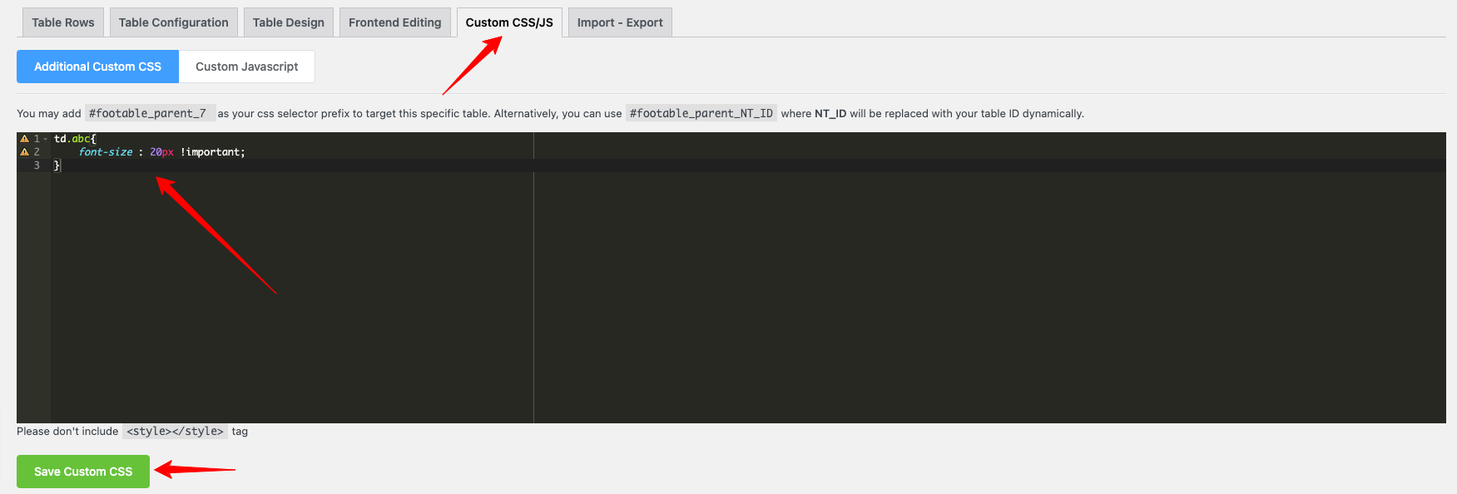1457x494 pixels.
Task: Open the Table Rows tab
Action: click(x=63, y=22)
